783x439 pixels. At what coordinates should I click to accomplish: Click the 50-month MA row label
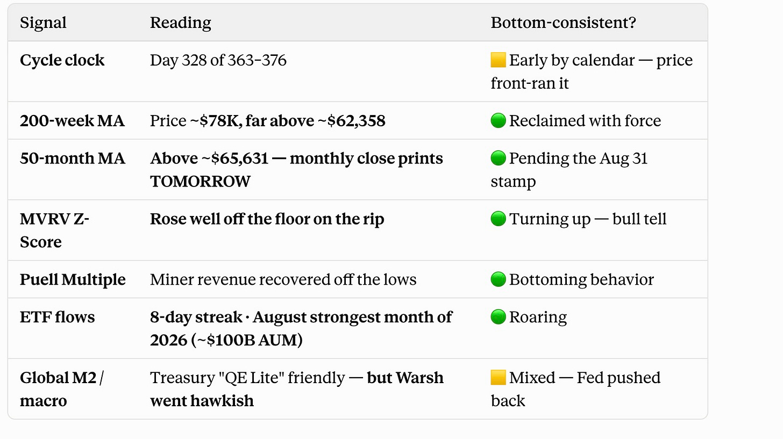[x=73, y=159]
